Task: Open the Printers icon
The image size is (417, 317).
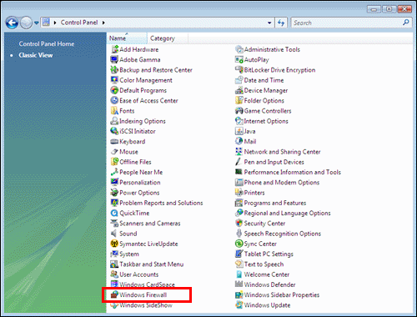Action: click(x=239, y=193)
